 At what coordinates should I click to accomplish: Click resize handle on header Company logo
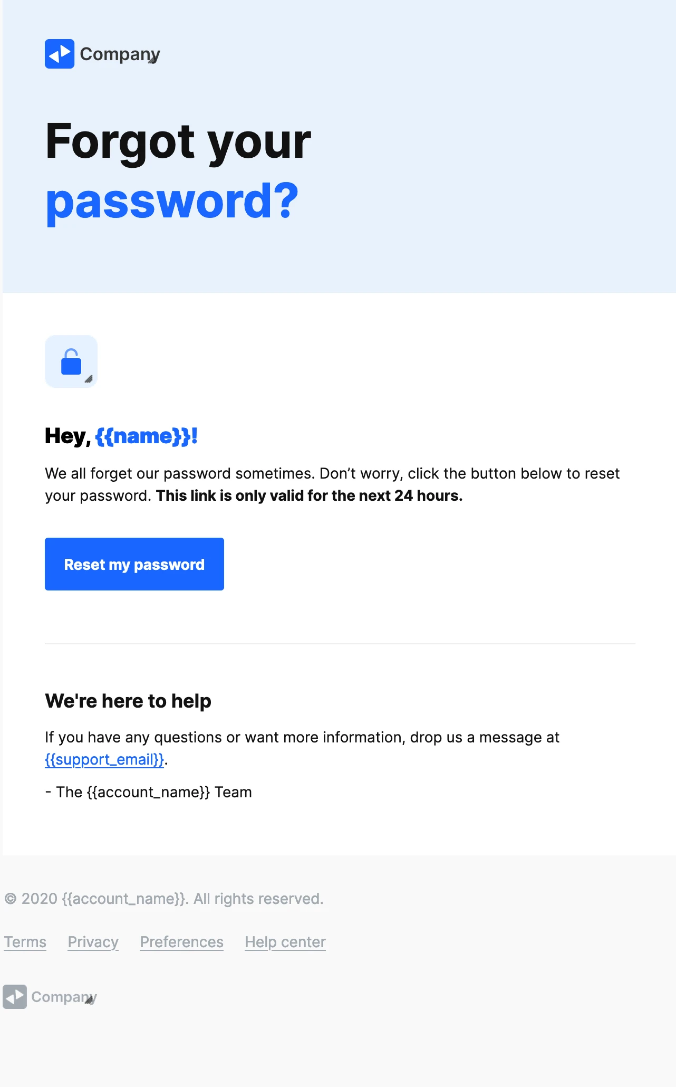(x=152, y=61)
